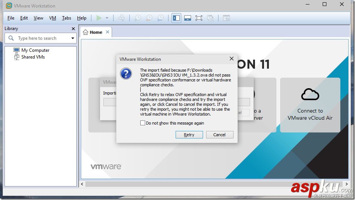Open the Help menu
355x200 pixels.
pyautogui.click(x=82, y=18)
